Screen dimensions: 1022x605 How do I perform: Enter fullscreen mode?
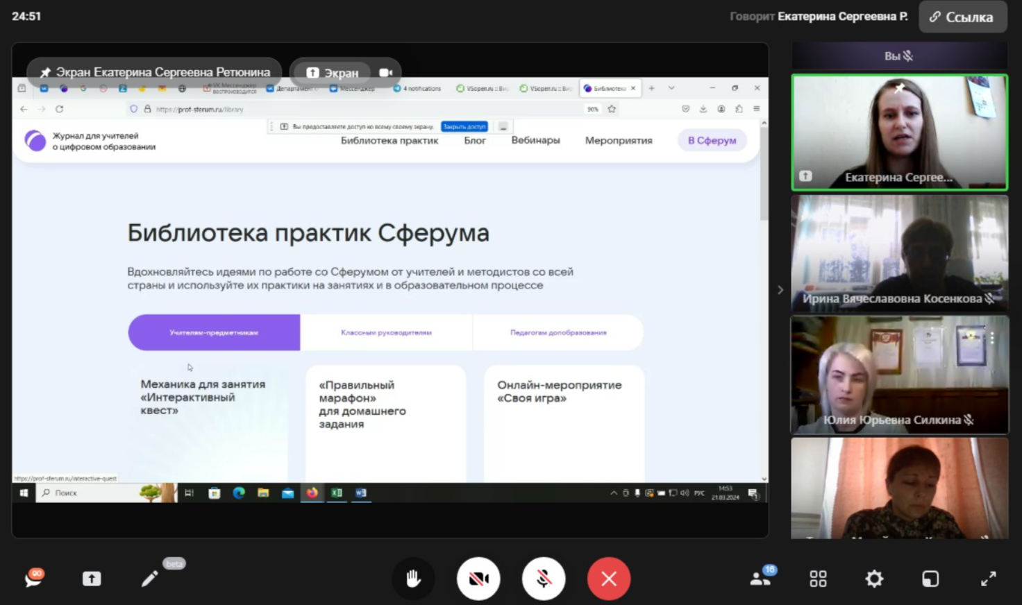click(988, 578)
